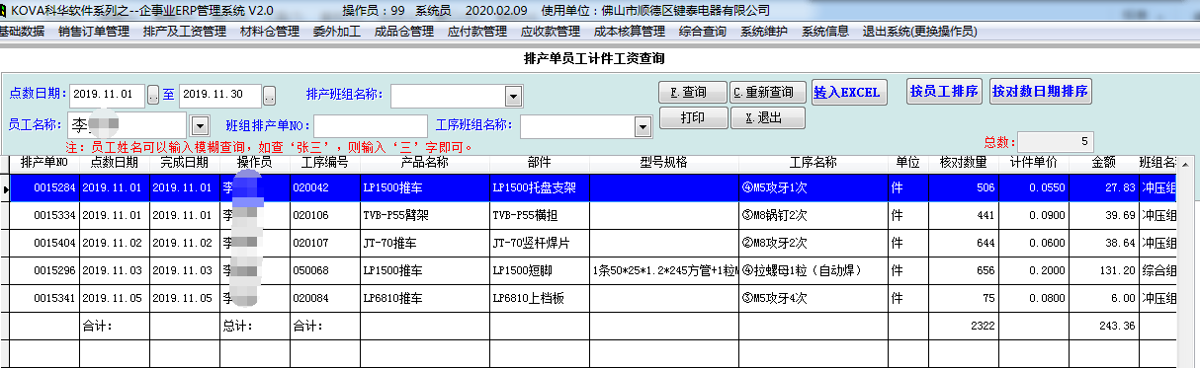This screenshot has height=368, width=1200.
Task: Click the 班组排产单NO input field
Action: coord(371,126)
